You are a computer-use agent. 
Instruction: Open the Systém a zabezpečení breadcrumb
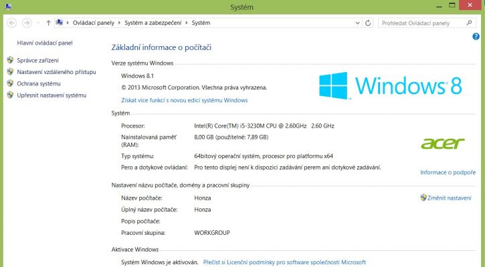pyautogui.click(x=153, y=23)
